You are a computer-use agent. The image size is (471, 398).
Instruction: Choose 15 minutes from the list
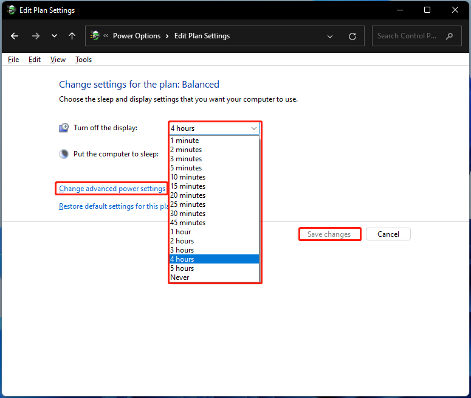point(215,186)
